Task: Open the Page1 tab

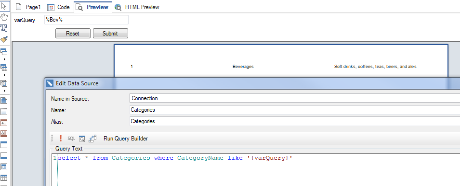Action: coord(28,7)
